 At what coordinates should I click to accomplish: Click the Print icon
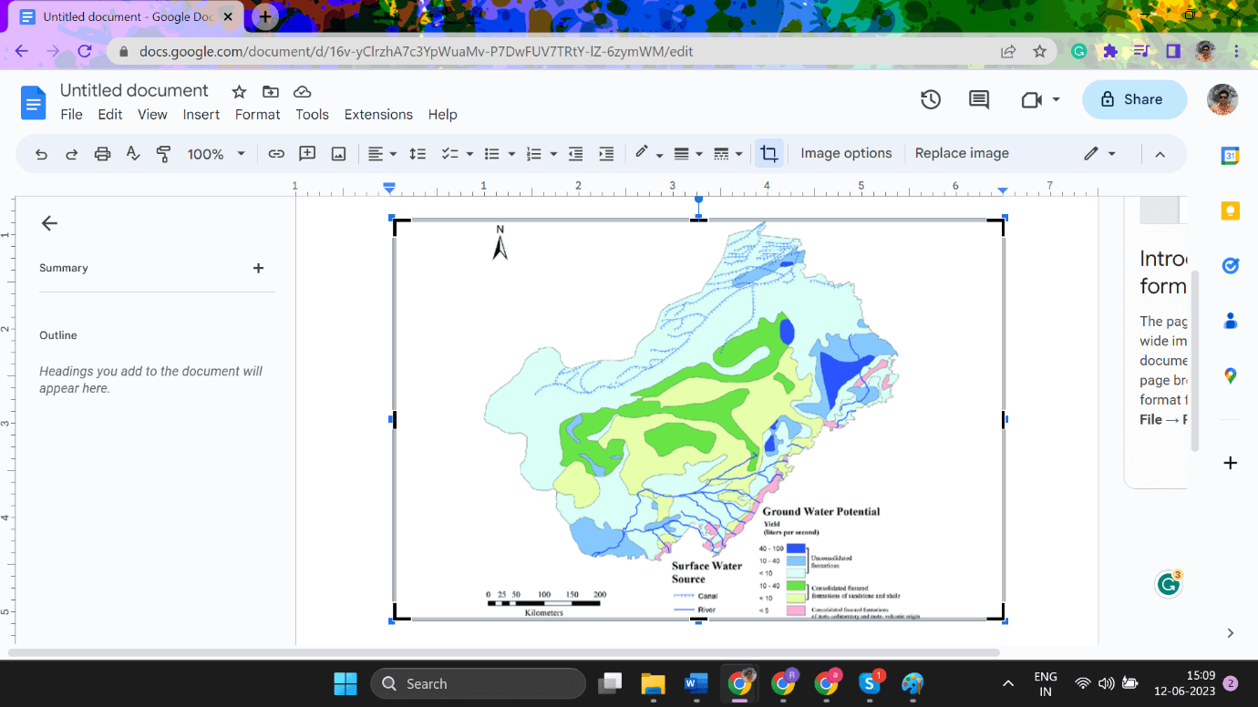(102, 154)
